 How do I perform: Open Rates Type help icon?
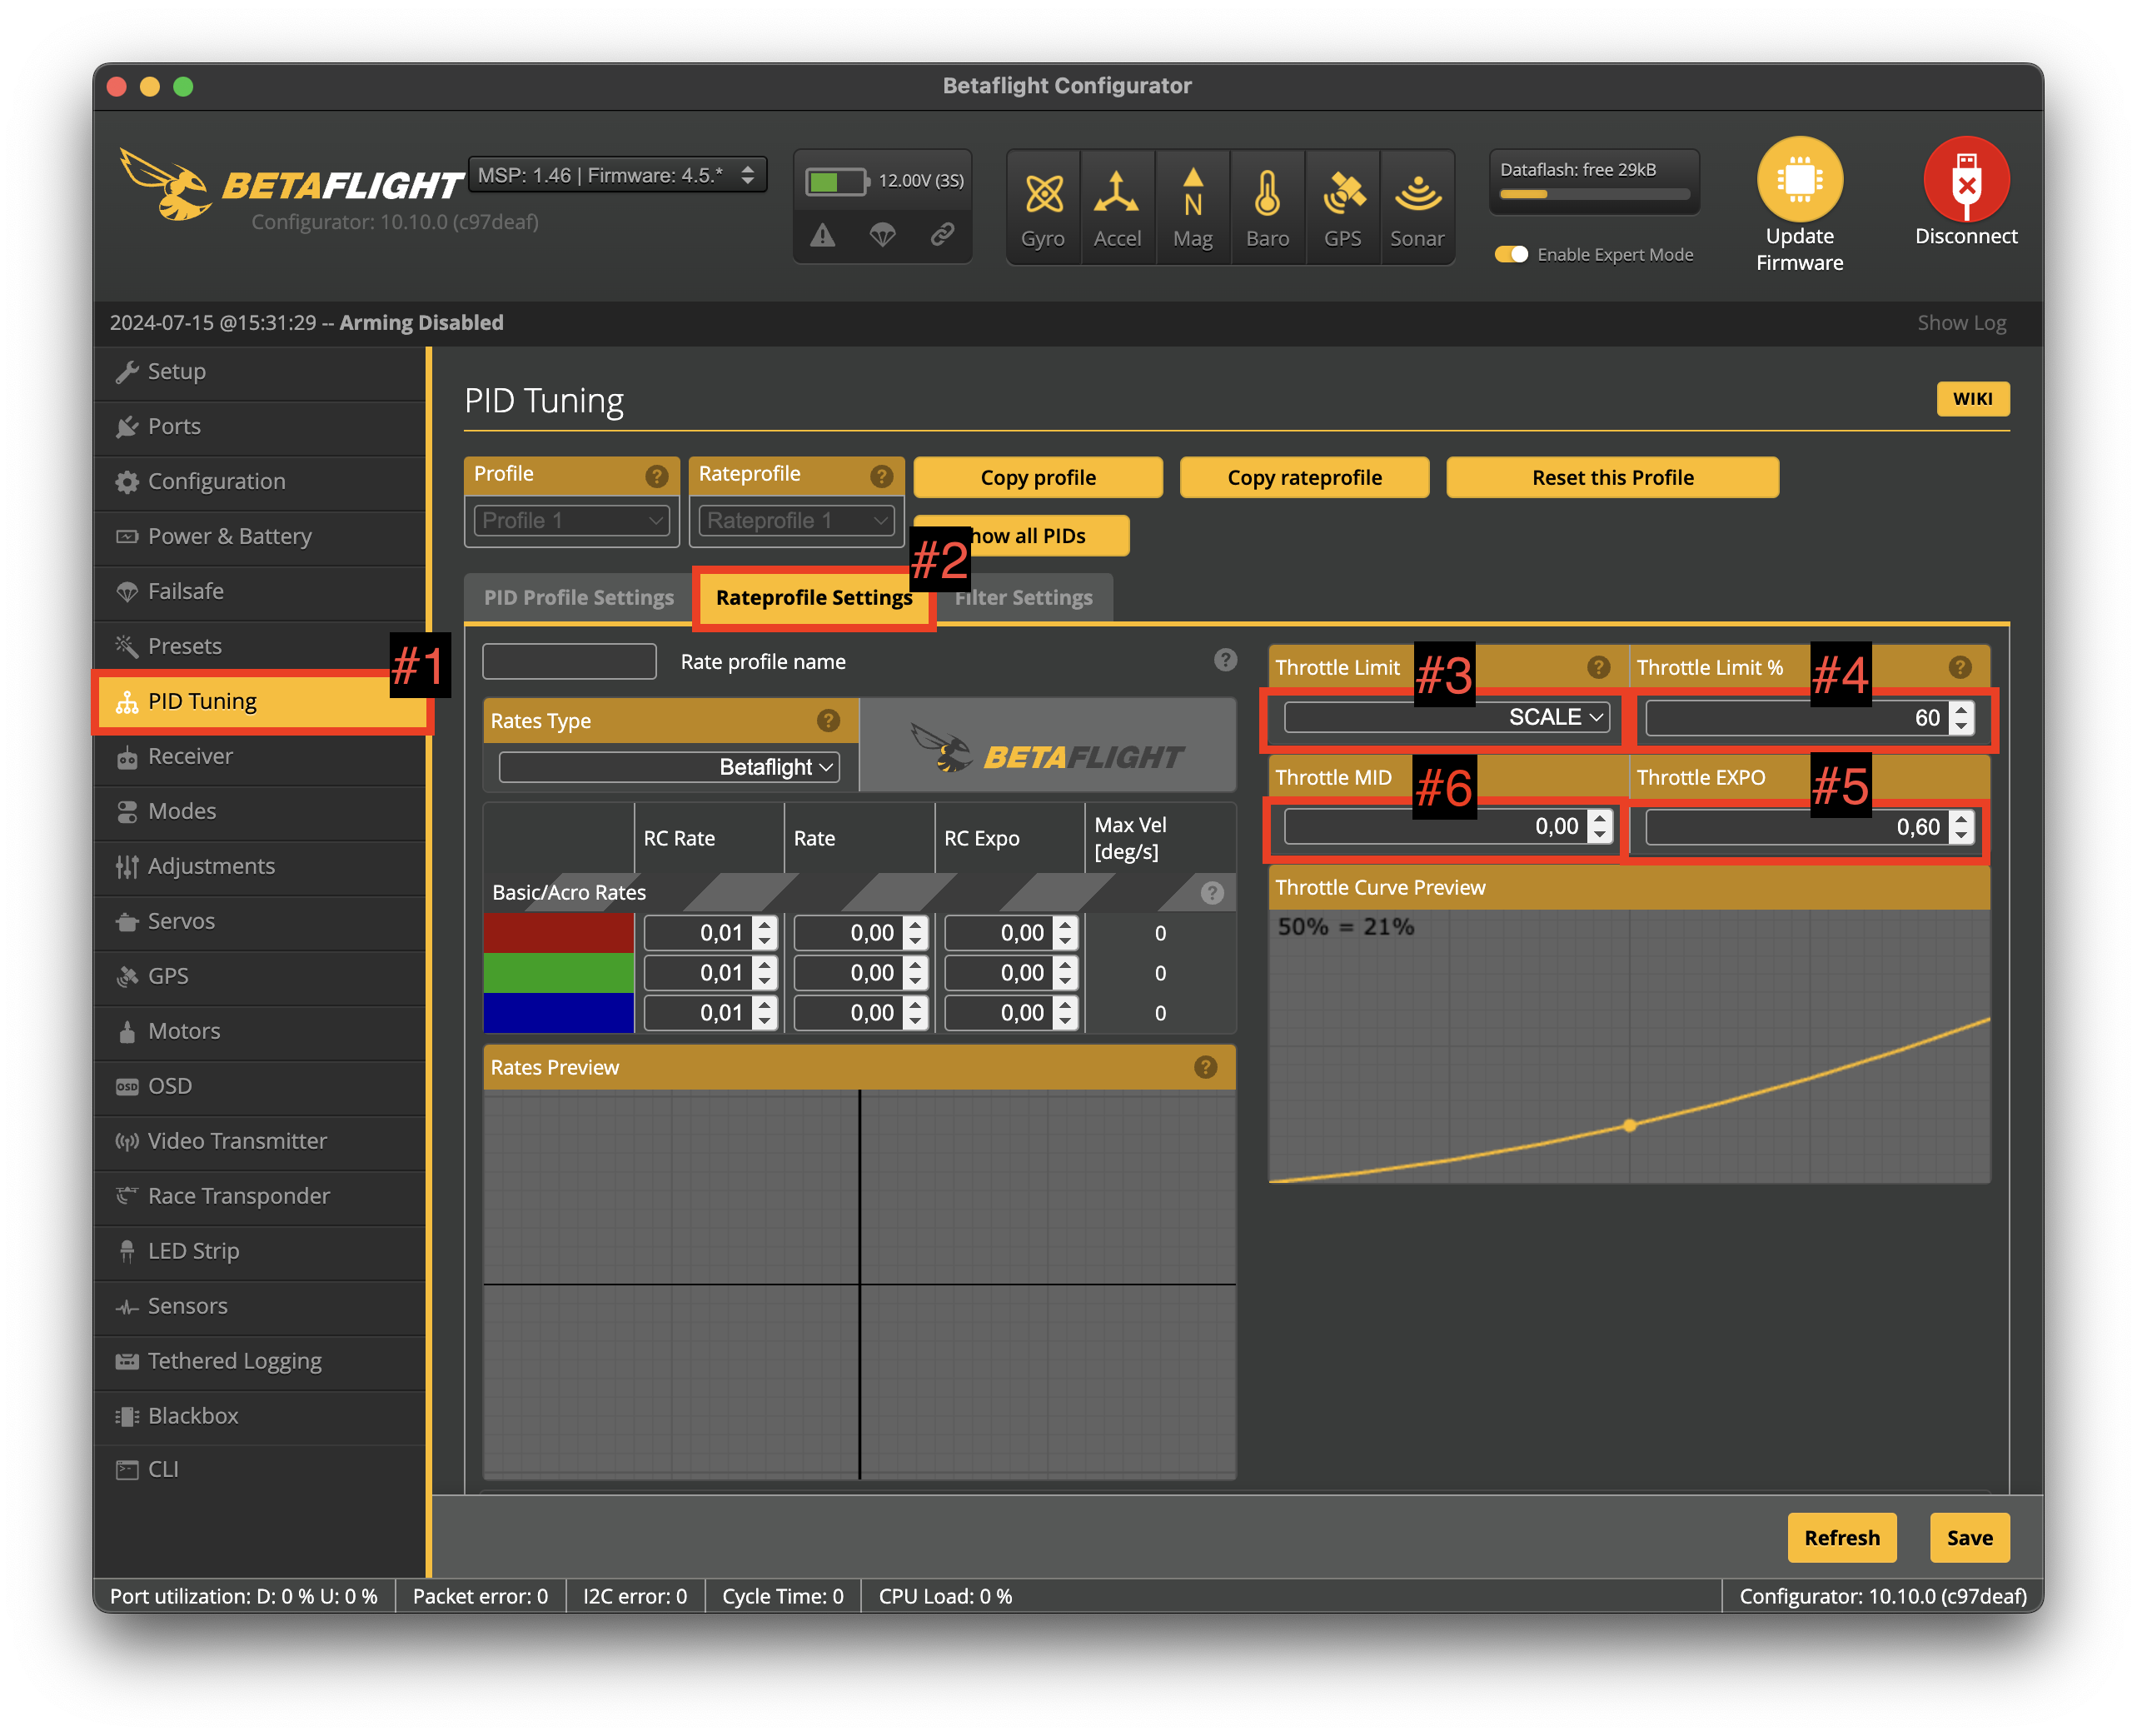(828, 720)
